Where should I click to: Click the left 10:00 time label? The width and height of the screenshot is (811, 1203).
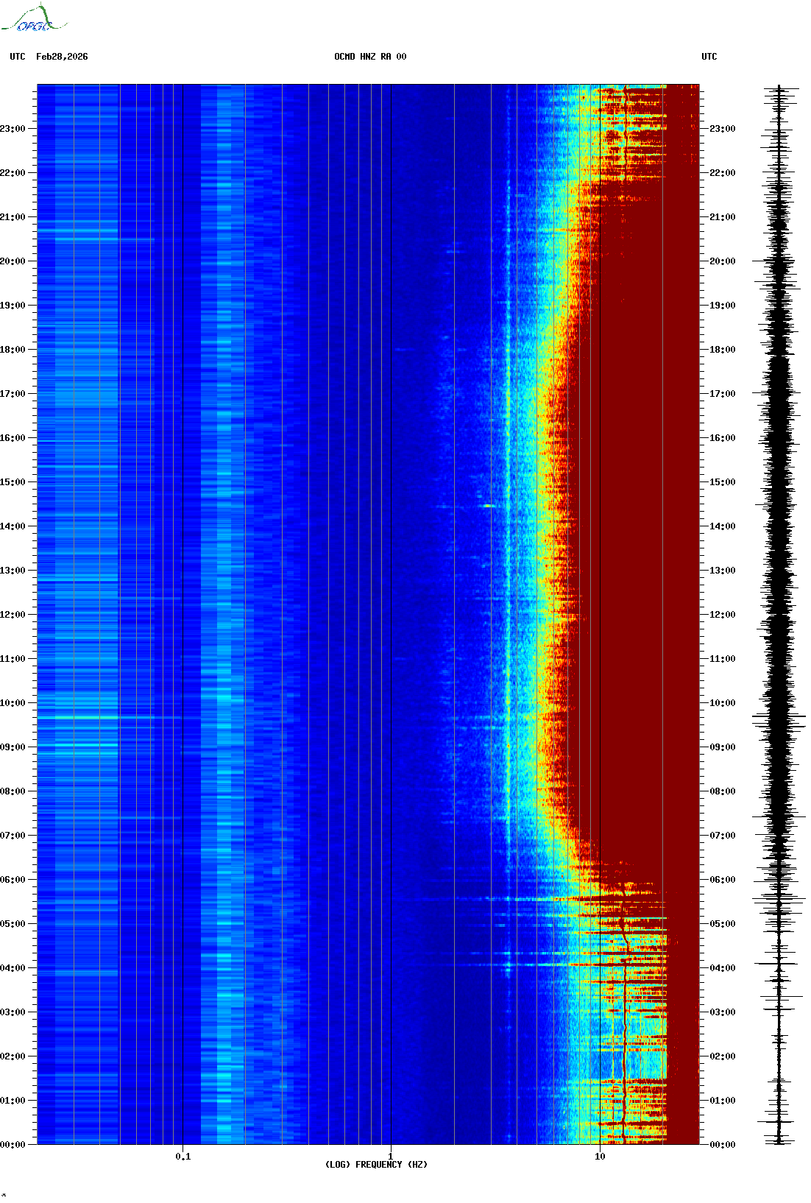[x=13, y=703]
